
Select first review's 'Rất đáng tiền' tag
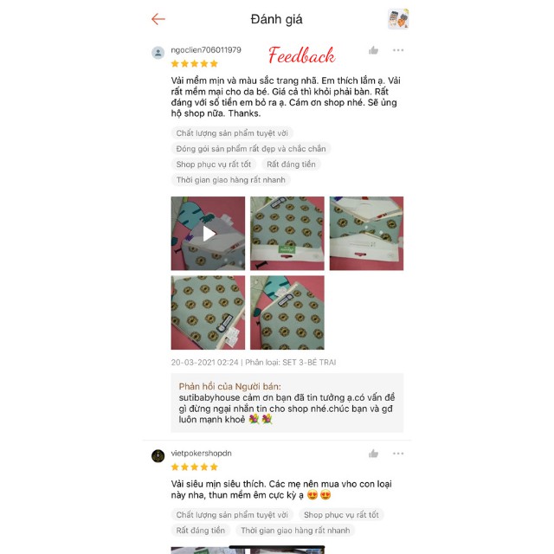pos(291,164)
